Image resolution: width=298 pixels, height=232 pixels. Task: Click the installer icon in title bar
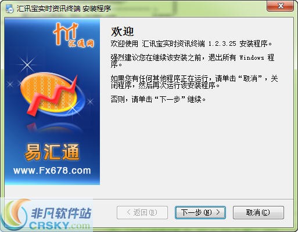pyautogui.click(x=9, y=9)
